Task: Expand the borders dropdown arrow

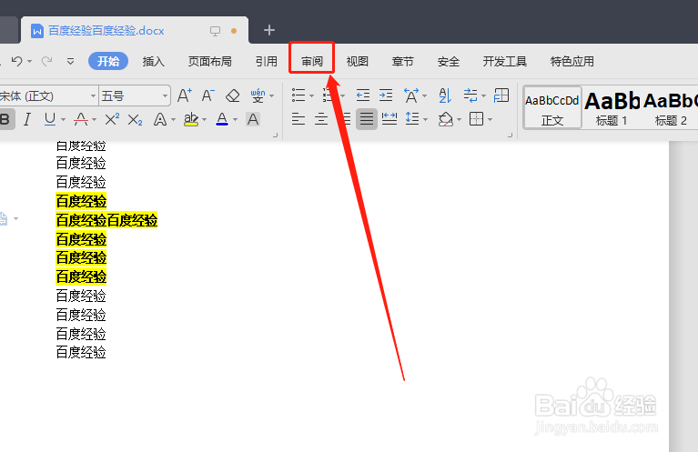Action: click(x=490, y=119)
